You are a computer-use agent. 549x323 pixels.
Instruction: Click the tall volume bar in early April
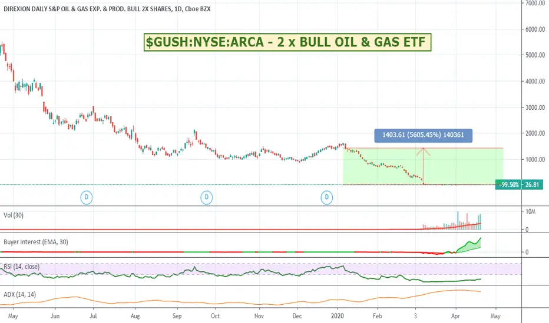458,220
